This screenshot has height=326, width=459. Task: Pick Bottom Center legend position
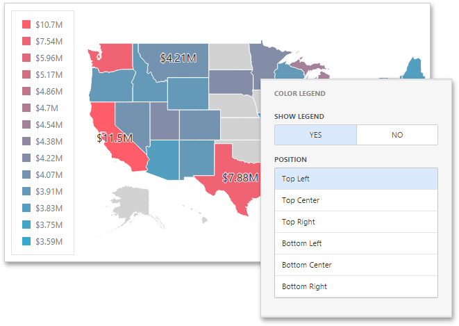pos(356,265)
